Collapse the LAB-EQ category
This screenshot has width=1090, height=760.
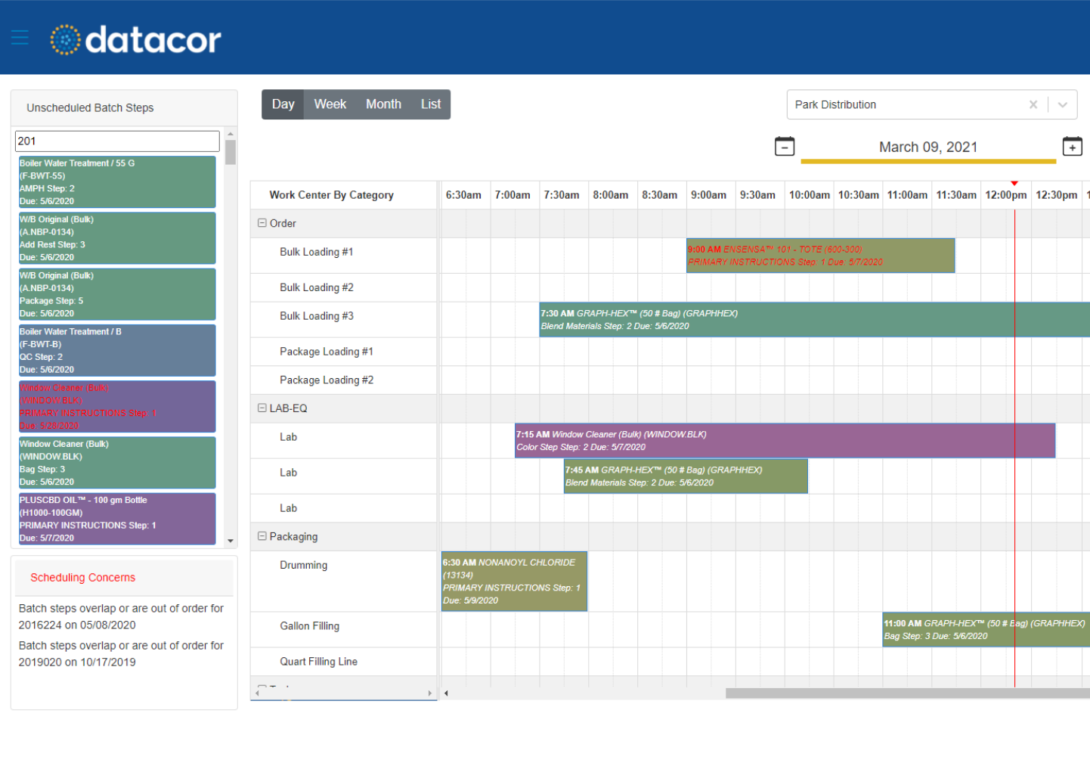261,408
